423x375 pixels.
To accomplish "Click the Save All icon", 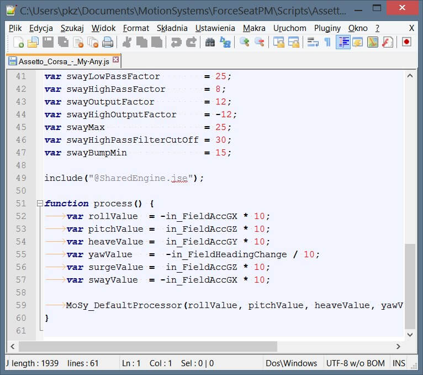I will 64,43.
